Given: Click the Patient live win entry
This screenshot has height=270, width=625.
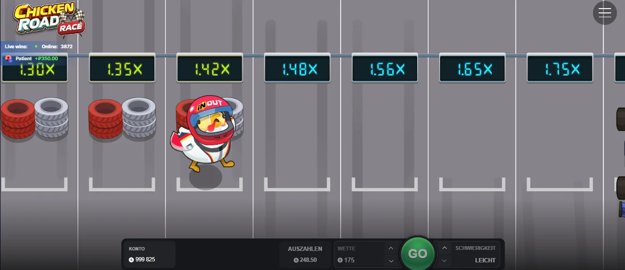Looking at the screenshot, I should click(33, 59).
